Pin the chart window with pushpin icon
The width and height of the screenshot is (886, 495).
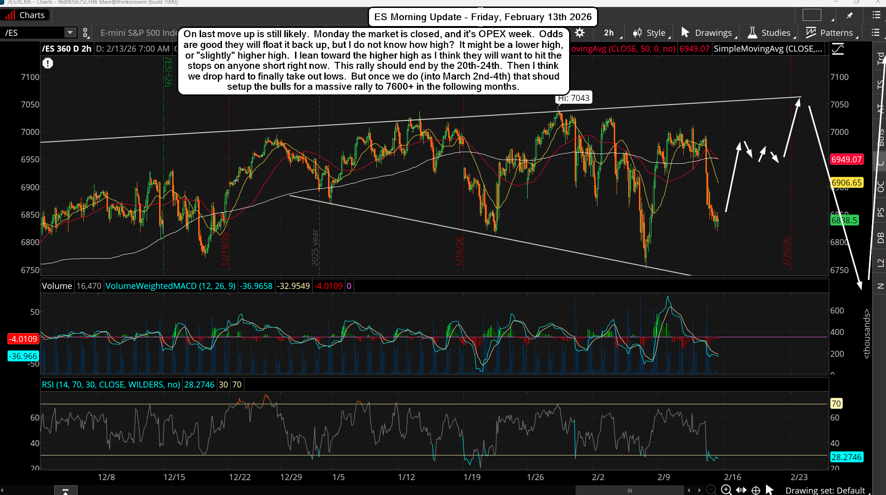(850, 15)
